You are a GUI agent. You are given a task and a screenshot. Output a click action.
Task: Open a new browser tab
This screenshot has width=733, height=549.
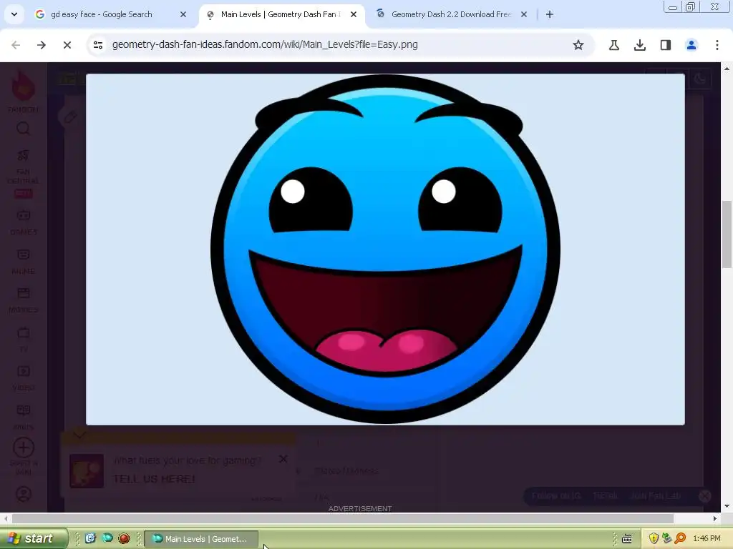coord(550,14)
